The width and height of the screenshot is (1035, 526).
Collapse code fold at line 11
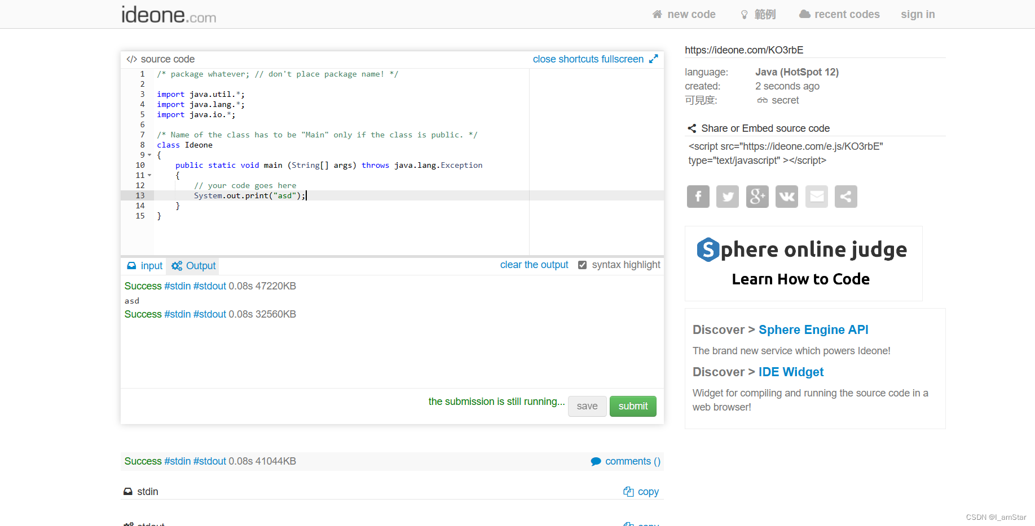(149, 175)
